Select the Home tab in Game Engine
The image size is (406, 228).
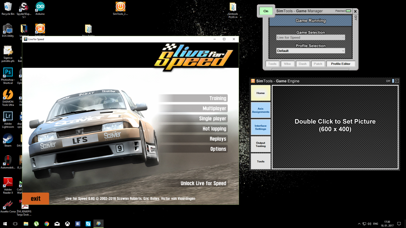click(261, 93)
